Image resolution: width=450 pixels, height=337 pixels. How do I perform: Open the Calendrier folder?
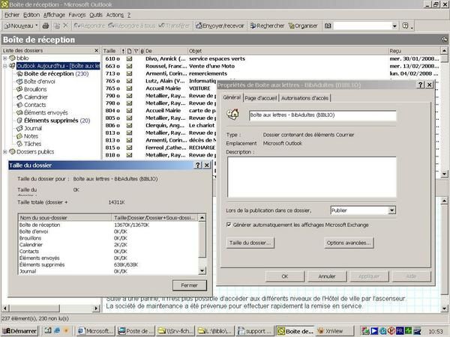35,97
